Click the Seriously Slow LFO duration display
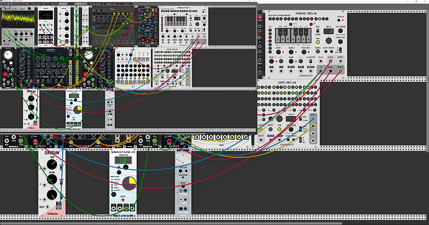Screen dimensions: 429x225 coord(123,160)
